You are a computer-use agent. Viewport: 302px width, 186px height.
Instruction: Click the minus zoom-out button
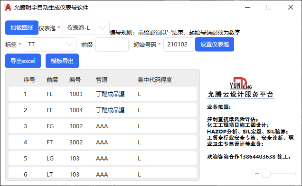pyautogui.click(x=257, y=173)
